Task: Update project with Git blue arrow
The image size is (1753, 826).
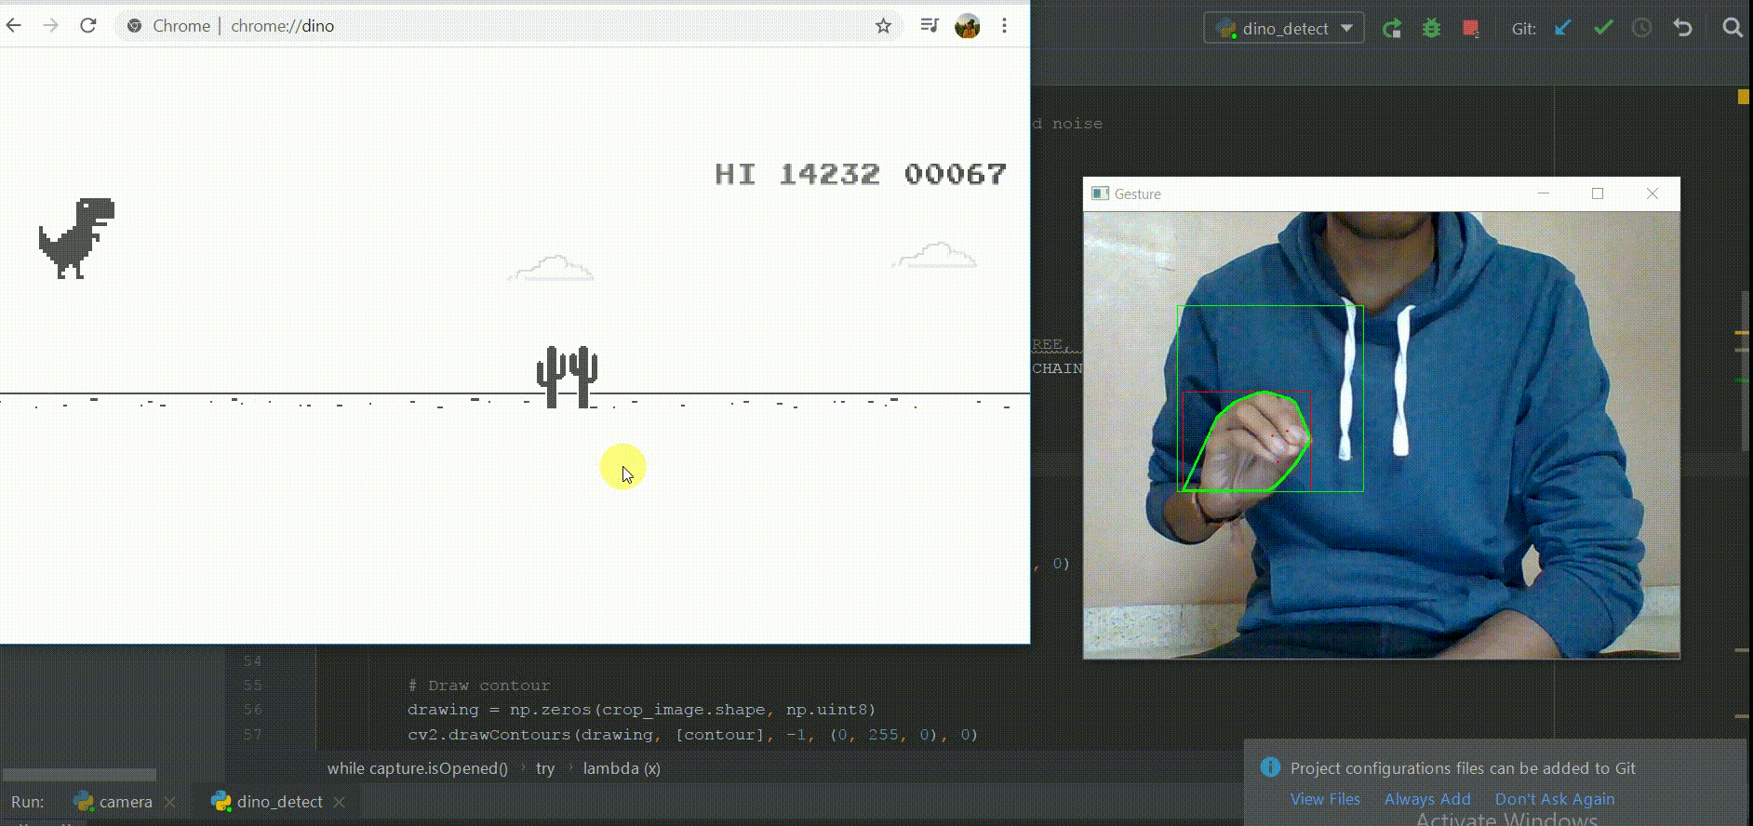Action: click(1562, 28)
